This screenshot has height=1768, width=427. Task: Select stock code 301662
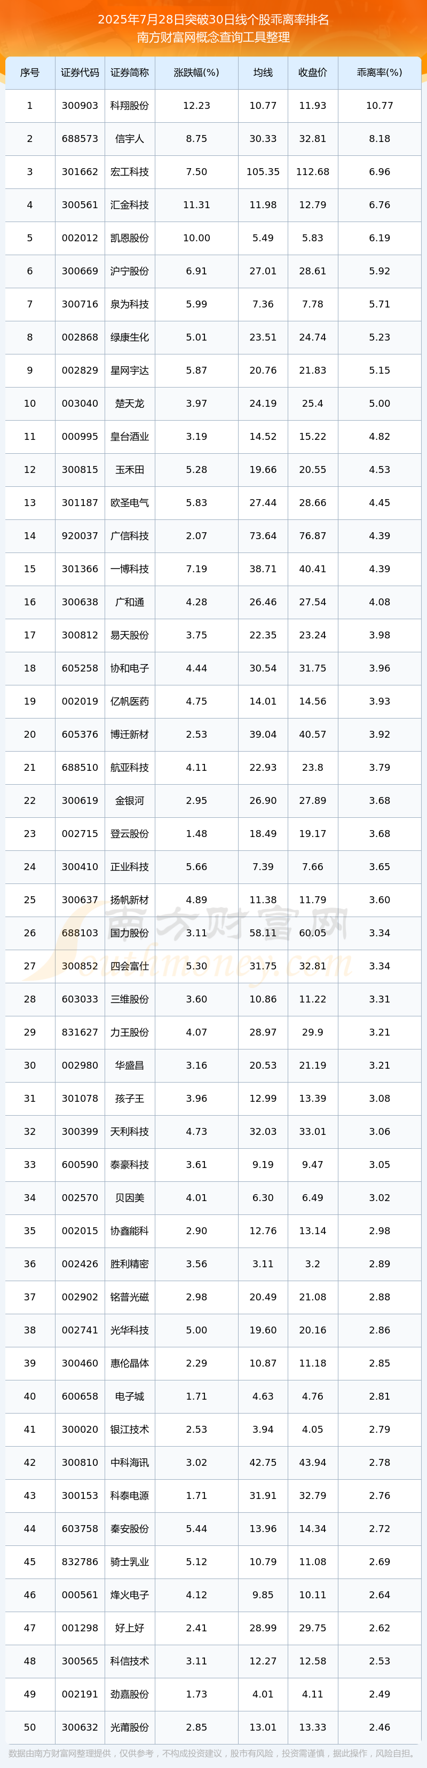coord(80,171)
